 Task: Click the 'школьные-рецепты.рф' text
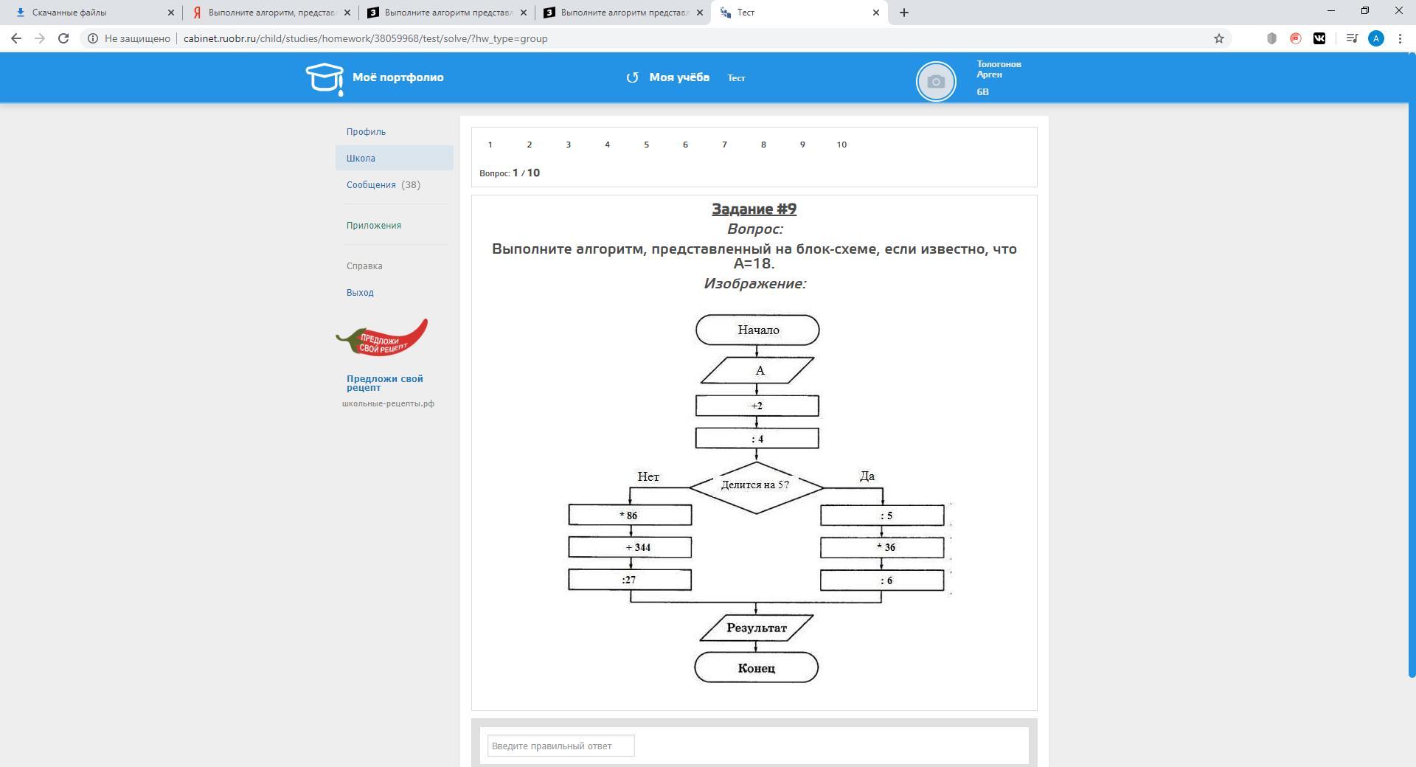pos(388,404)
